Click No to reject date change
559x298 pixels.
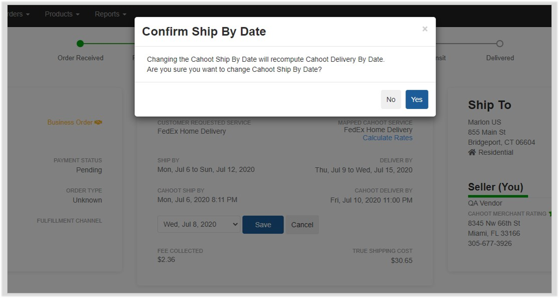pyautogui.click(x=391, y=100)
